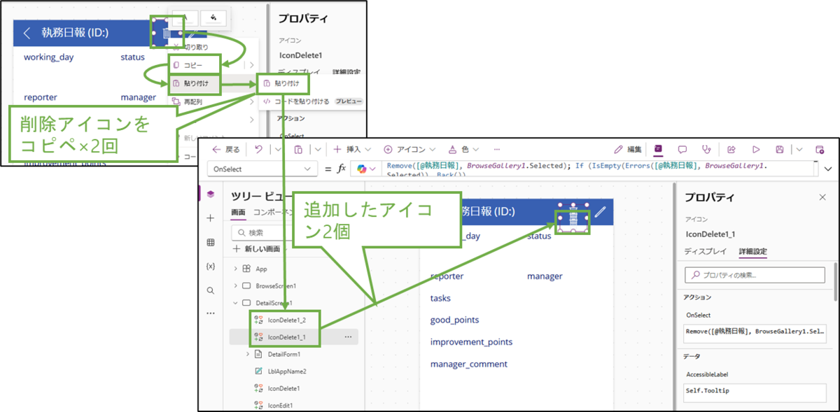The height and width of the screenshot is (412, 840).
Task: Select IconDelete1 in tree view
Action: tap(283, 388)
